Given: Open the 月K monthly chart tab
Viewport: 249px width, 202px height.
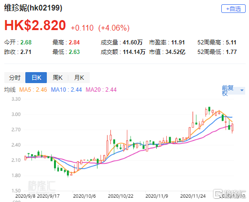Looking at the screenshot, I should 79,78.
